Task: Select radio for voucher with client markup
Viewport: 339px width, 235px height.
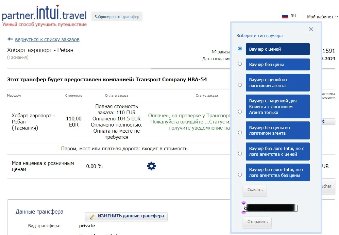Action: (x=240, y=112)
